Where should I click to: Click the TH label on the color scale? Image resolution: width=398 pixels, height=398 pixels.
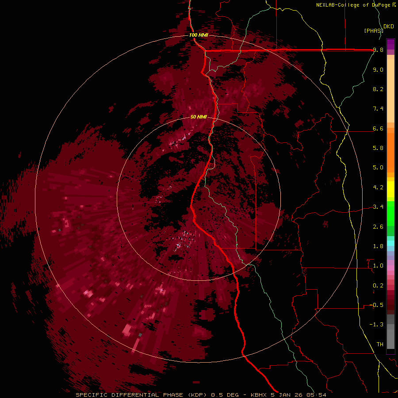coord(380,344)
